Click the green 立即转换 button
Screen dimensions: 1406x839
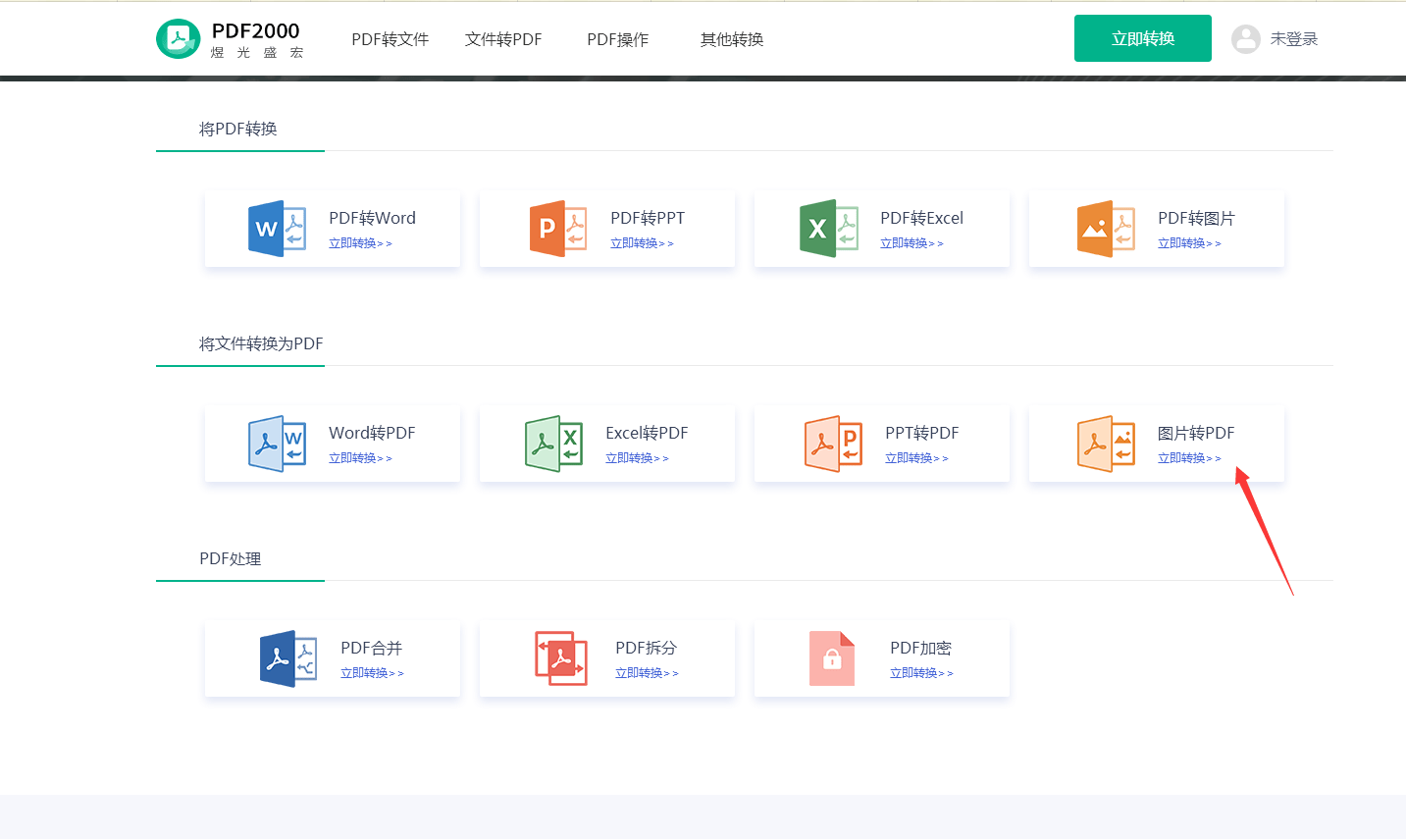(1143, 38)
